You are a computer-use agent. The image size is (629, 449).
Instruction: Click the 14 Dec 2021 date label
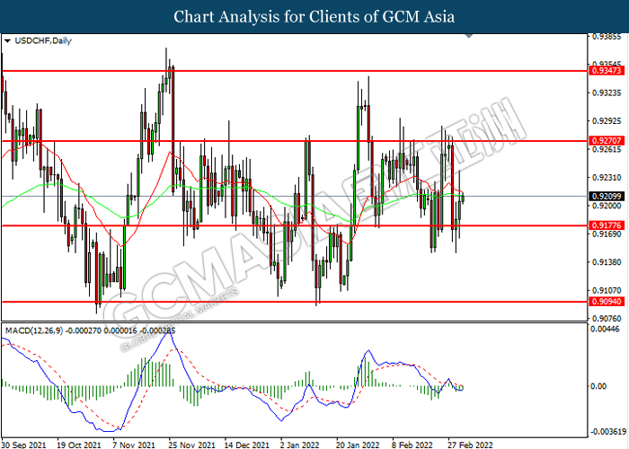tap(247, 445)
